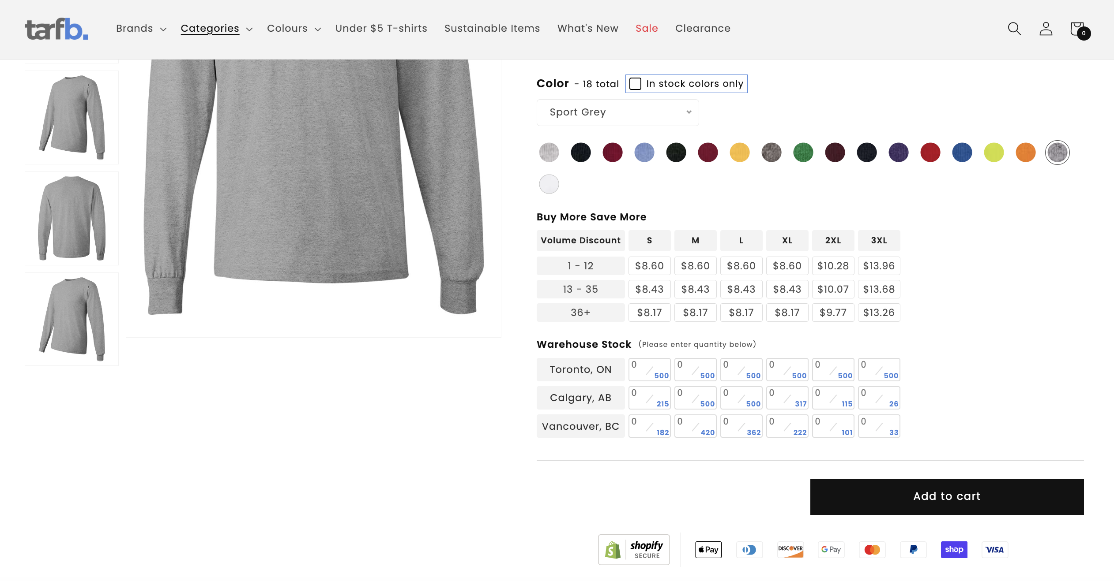The image size is (1114, 581).
Task: Select the yellow color swatch
Action: click(x=740, y=152)
